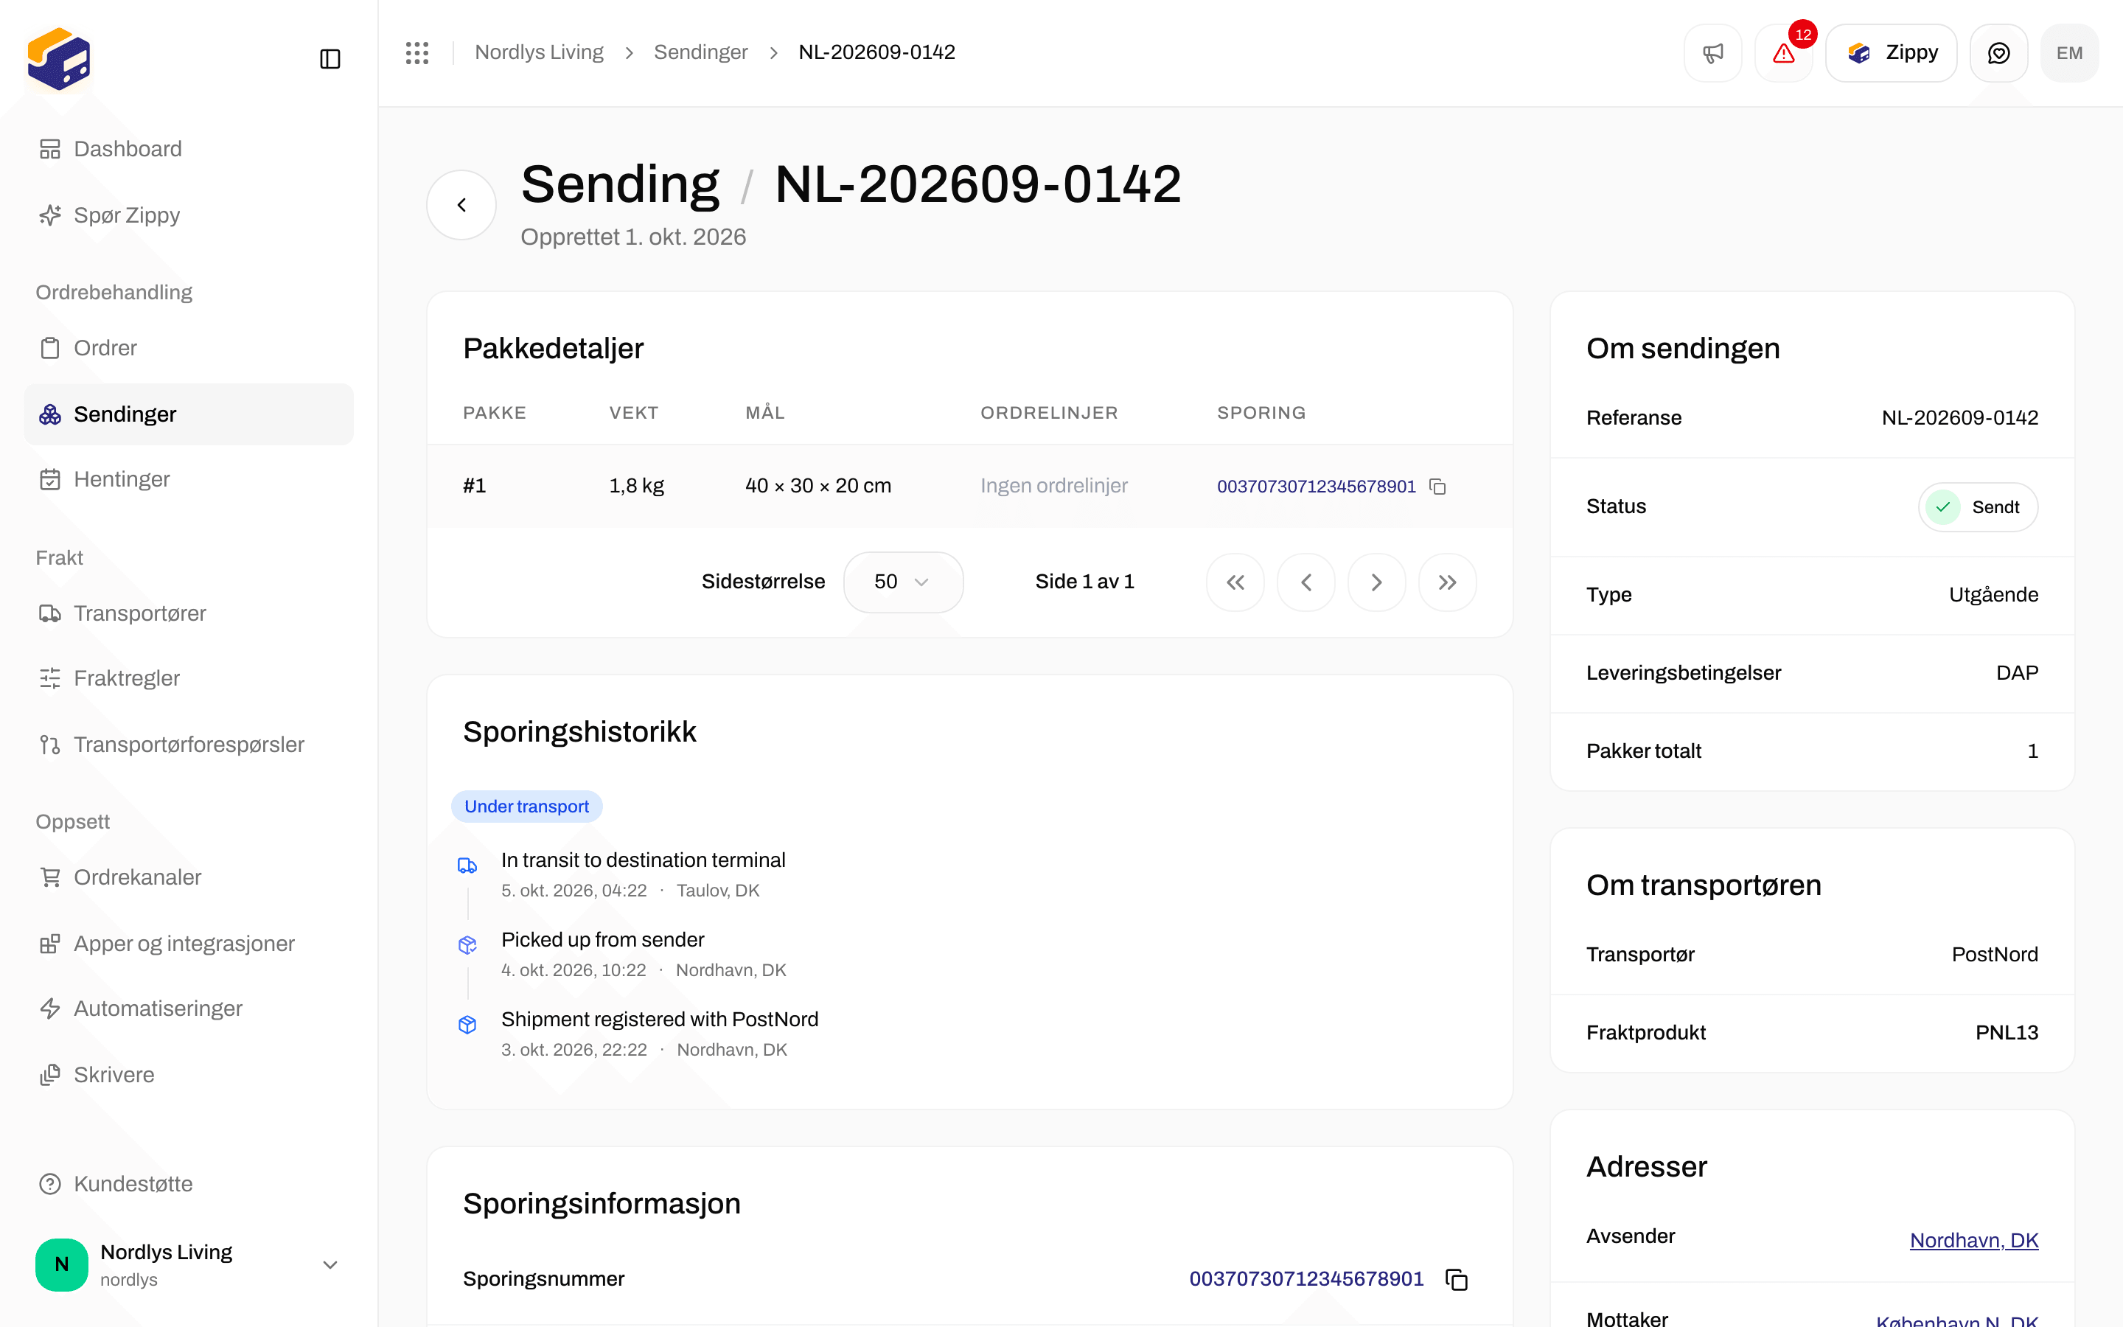Open tracking link in package row
The height and width of the screenshot is (1327, 2123).
(x=1316, y=487)
